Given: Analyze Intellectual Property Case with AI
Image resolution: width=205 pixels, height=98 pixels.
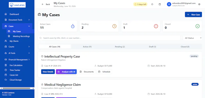Looking at the screenshot, I should point(66,71).
